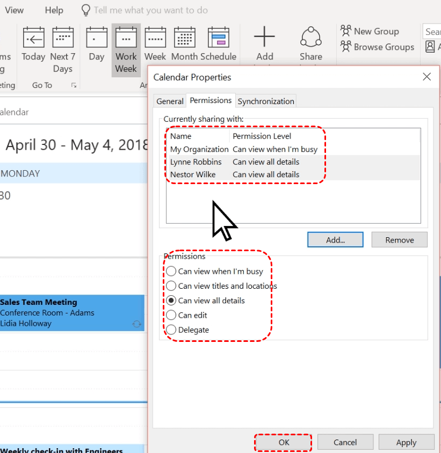Click Lynne Robbins' Can view all details

(x=266, y=162)
